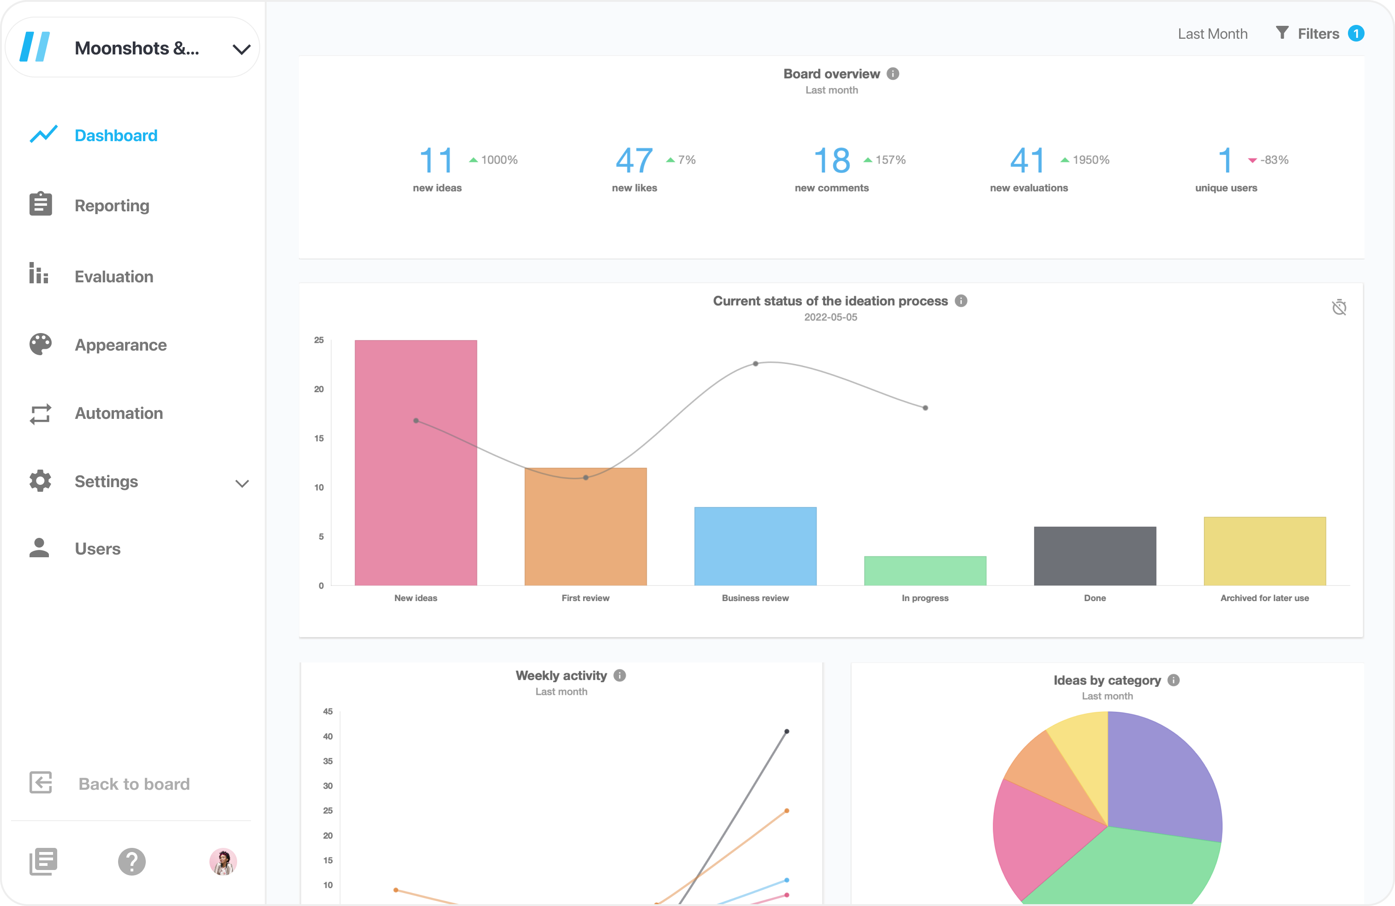Viewport: 1395px width, 906px height.
Task: Switch to the Settings menu item
Action: click(106, 481)
